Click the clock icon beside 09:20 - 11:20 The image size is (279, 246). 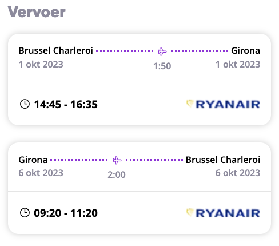tap(25, 213)
